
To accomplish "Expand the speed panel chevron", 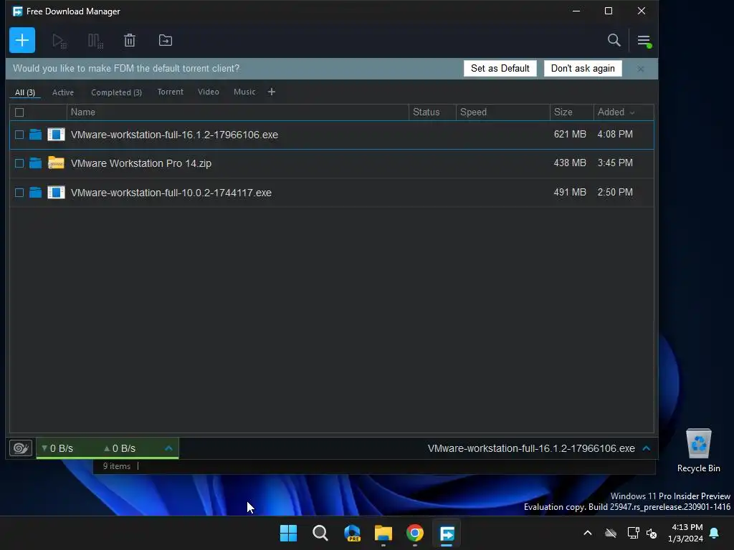I will [168, 448].
